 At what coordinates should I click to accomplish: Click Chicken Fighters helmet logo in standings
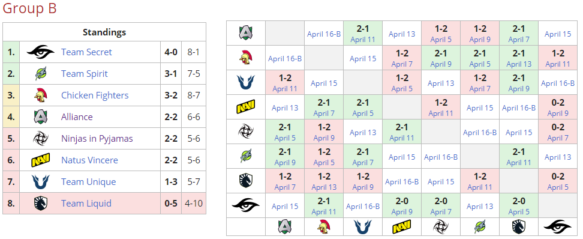tap(41, 95)
